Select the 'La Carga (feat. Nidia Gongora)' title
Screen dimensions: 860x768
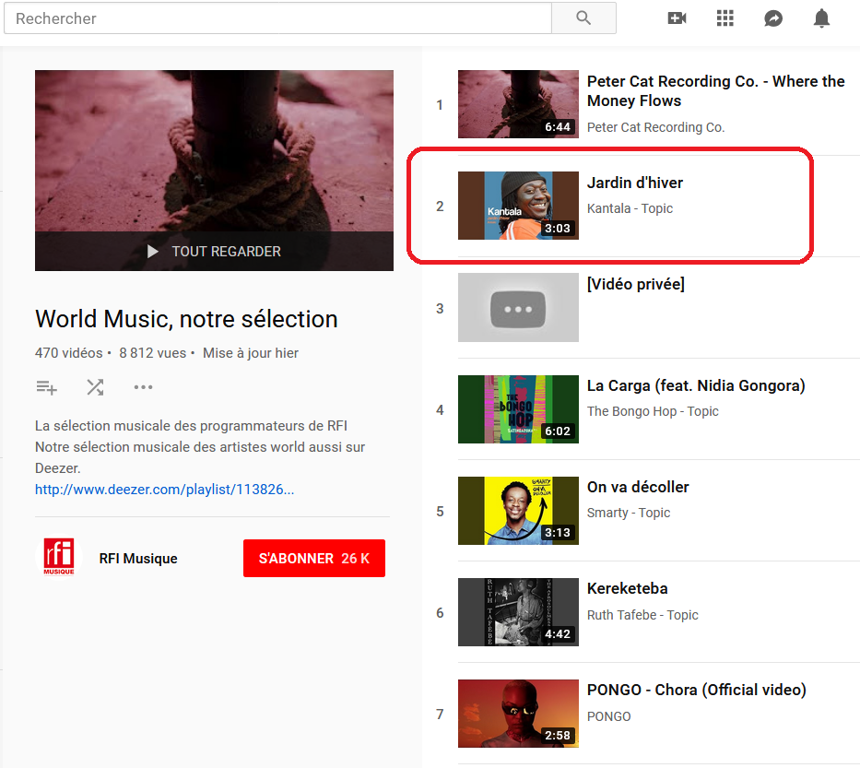[696, 385]
